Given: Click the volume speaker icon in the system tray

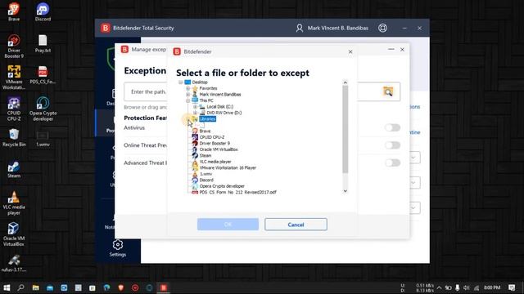Looking at the screenshot, I should [x=467, y=287].
